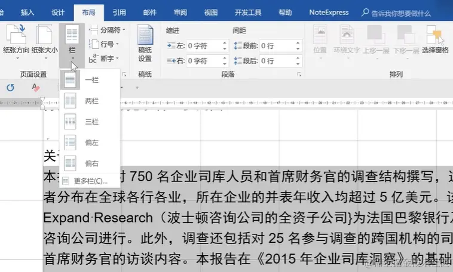Click the spacing-before icon beside 段前
The image size is (453, 272).
238,45
